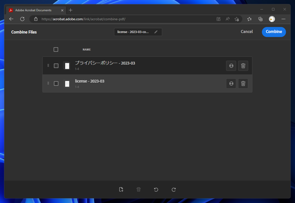The image size is (295, 203).
Task: Expand pages of プライバシーポリシー - 2023-03 file
Action: pyautogui.click(x=231, y=66)
